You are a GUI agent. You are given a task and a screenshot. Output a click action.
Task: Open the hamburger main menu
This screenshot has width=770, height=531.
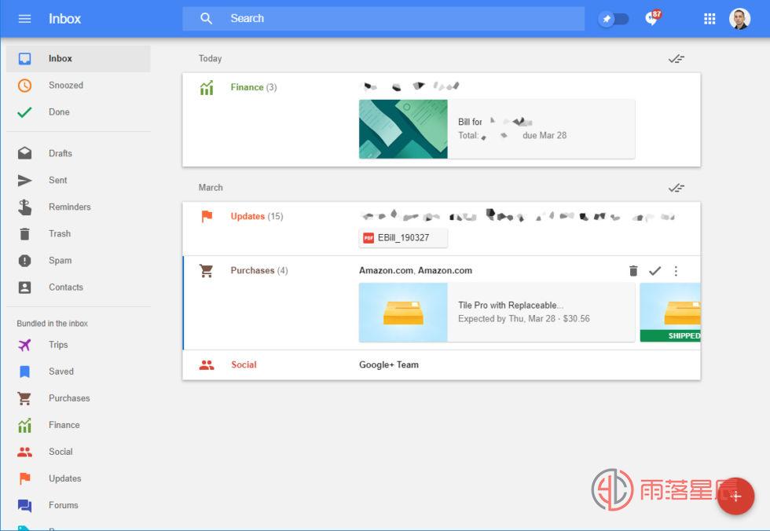24,19
